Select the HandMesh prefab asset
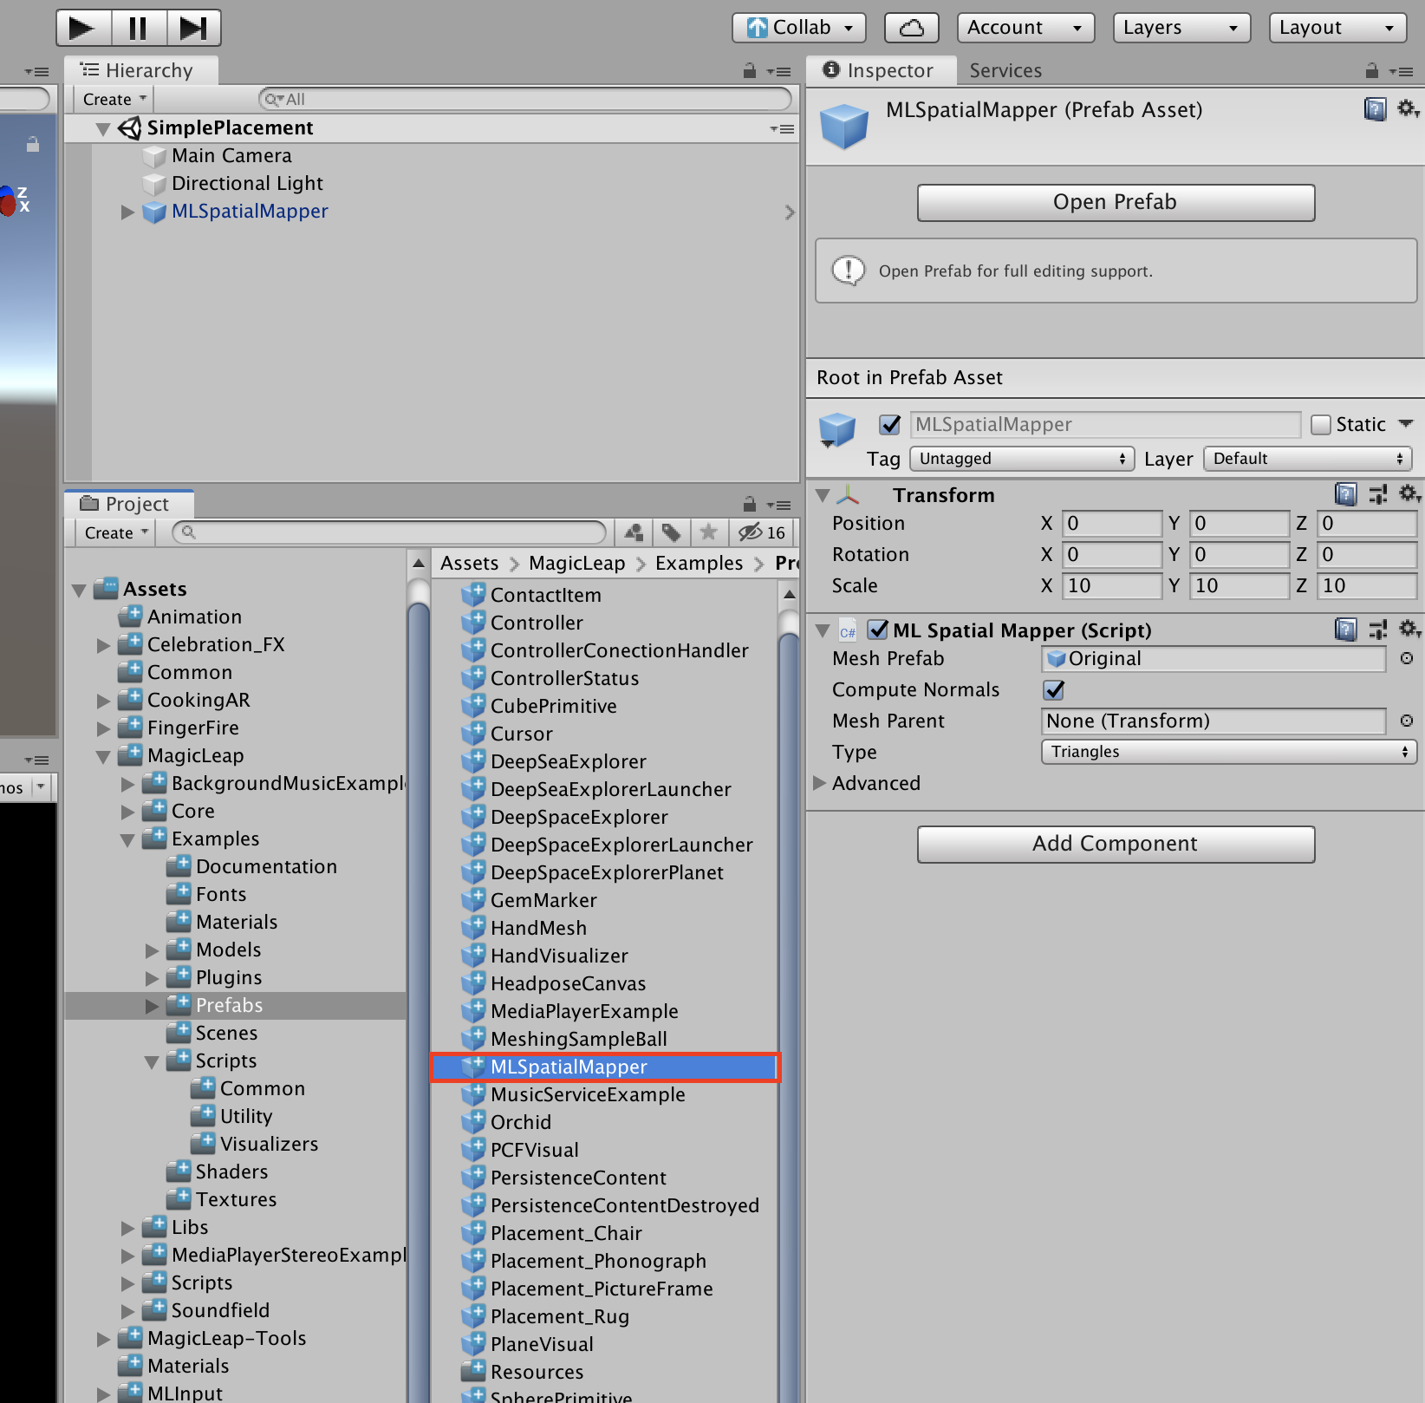Viewport: 1425px width, 1403px height. [538, 929]
